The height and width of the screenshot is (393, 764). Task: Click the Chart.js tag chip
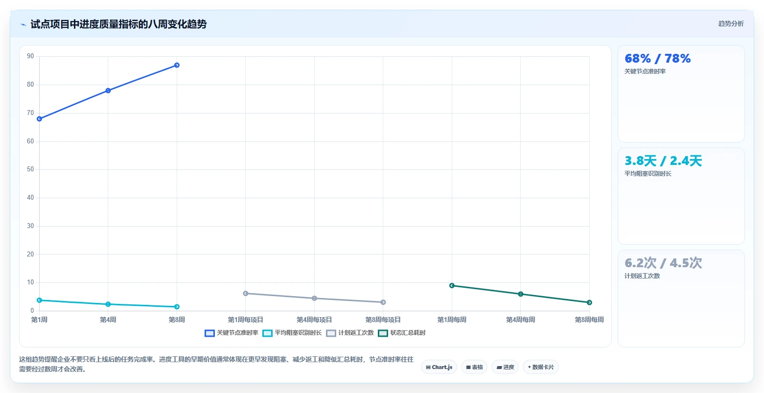[439, 367]
